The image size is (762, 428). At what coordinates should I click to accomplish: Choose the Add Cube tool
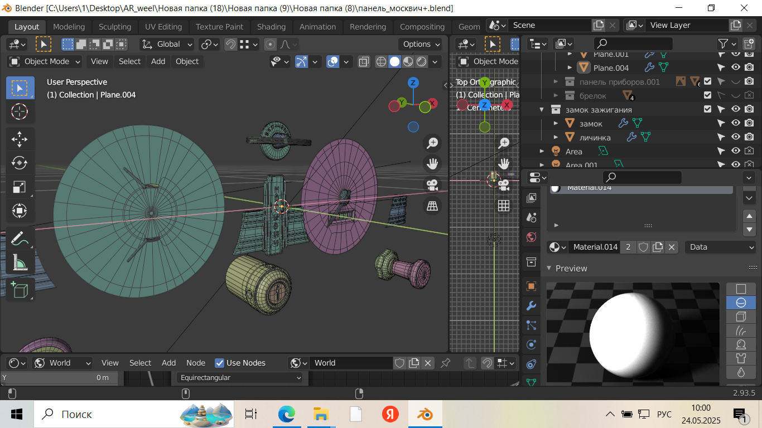(x=20, y=290)
